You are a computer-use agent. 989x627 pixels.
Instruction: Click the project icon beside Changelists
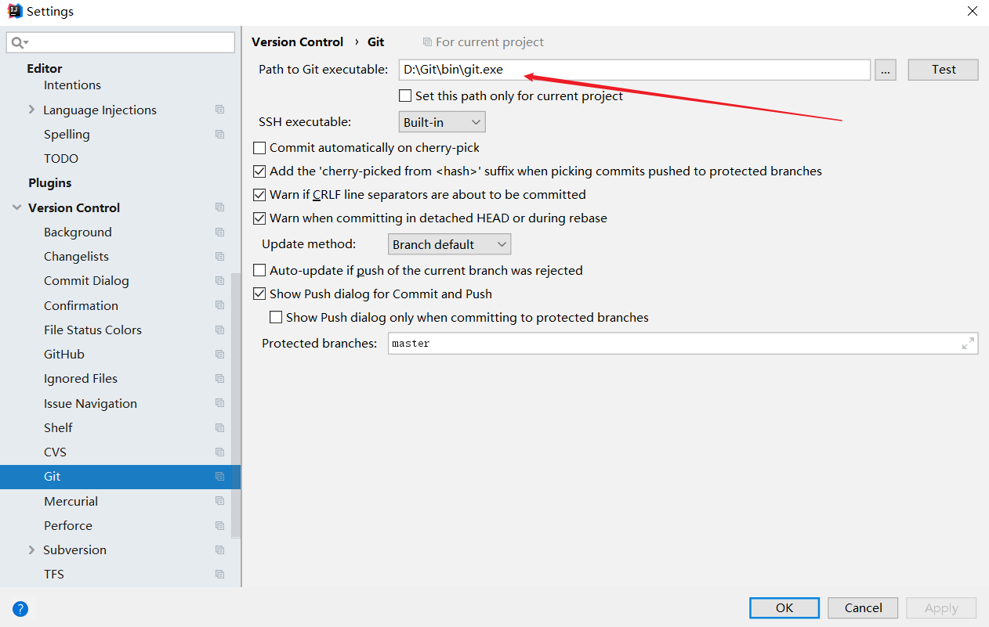[219, 256]
